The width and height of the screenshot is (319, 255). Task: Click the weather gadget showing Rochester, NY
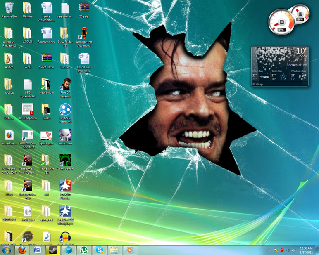point(280,66)
